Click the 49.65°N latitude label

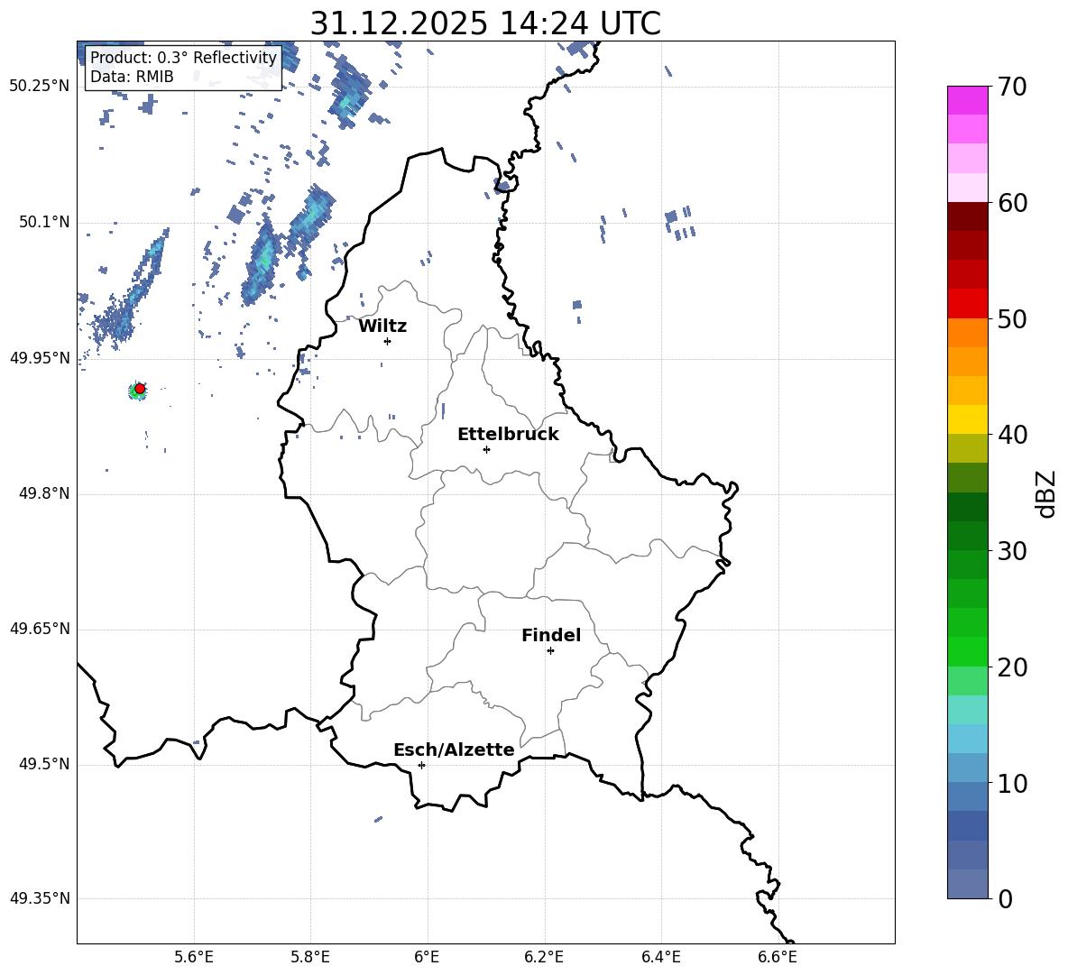click(x=40, y=629)
